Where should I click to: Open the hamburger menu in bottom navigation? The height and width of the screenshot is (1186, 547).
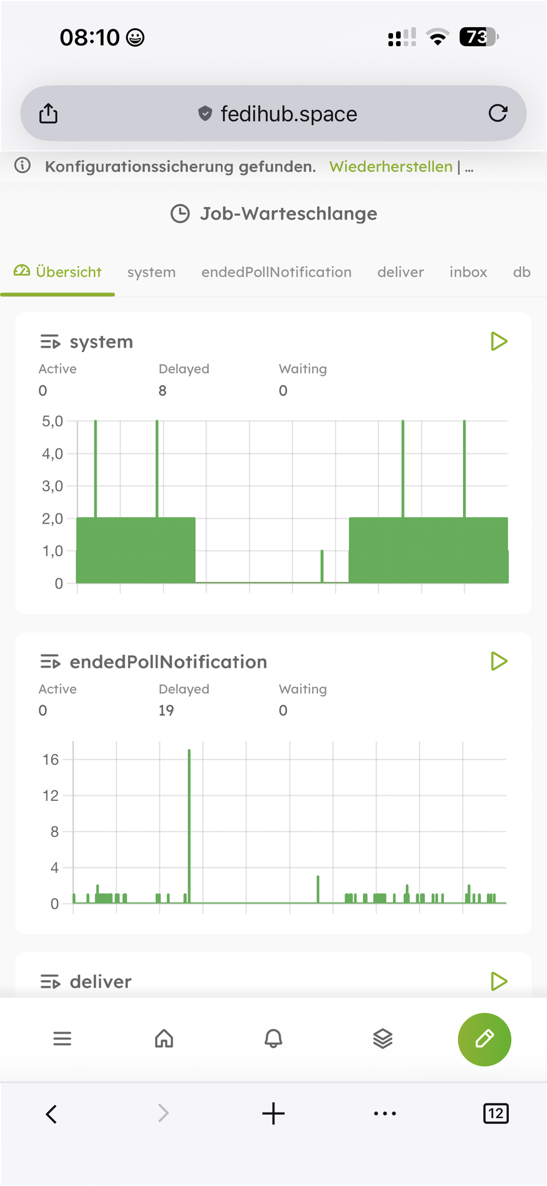point(63,1039)
